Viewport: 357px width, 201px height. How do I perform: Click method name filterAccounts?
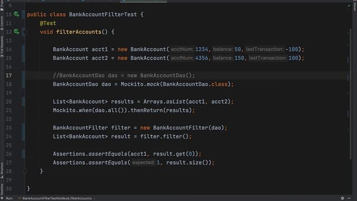point(79,32)
